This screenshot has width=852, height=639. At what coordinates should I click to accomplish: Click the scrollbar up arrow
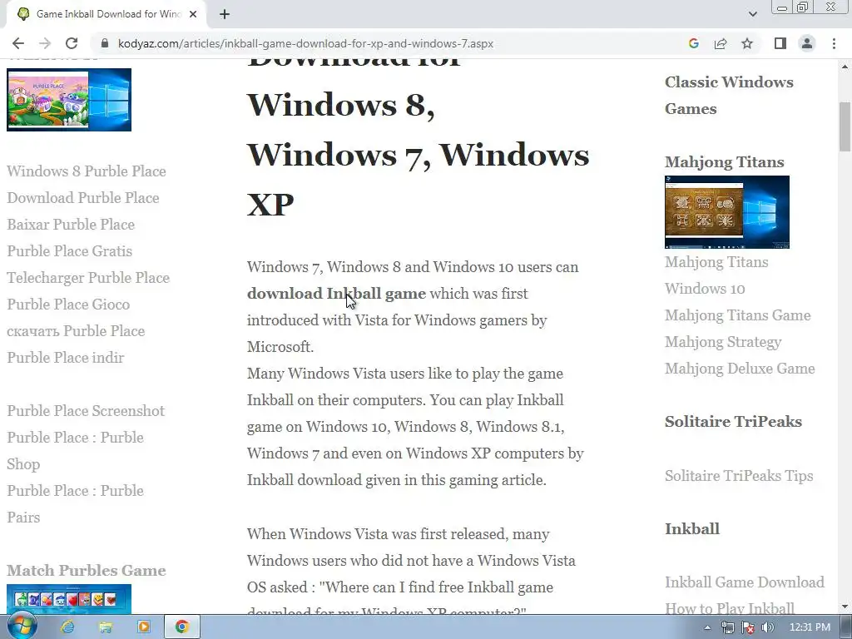(845, 67)
